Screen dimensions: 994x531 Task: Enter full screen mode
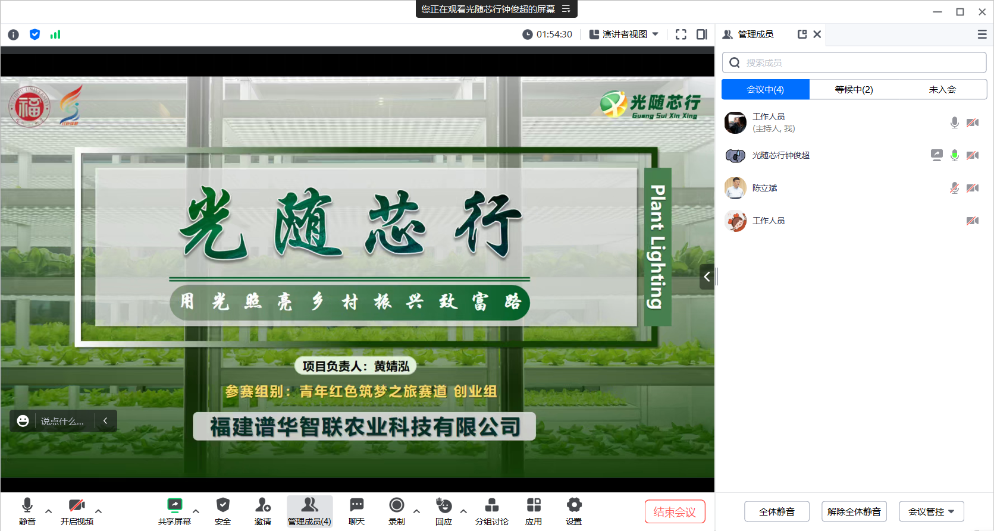point(681,34)
